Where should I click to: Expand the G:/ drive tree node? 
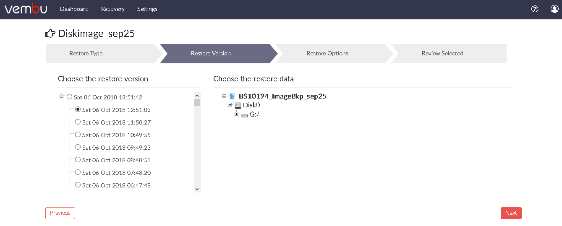pos(237,114)
